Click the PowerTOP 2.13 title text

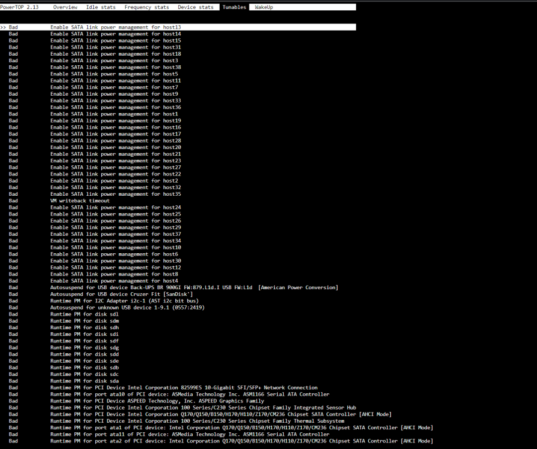click(x=19, y=7)
